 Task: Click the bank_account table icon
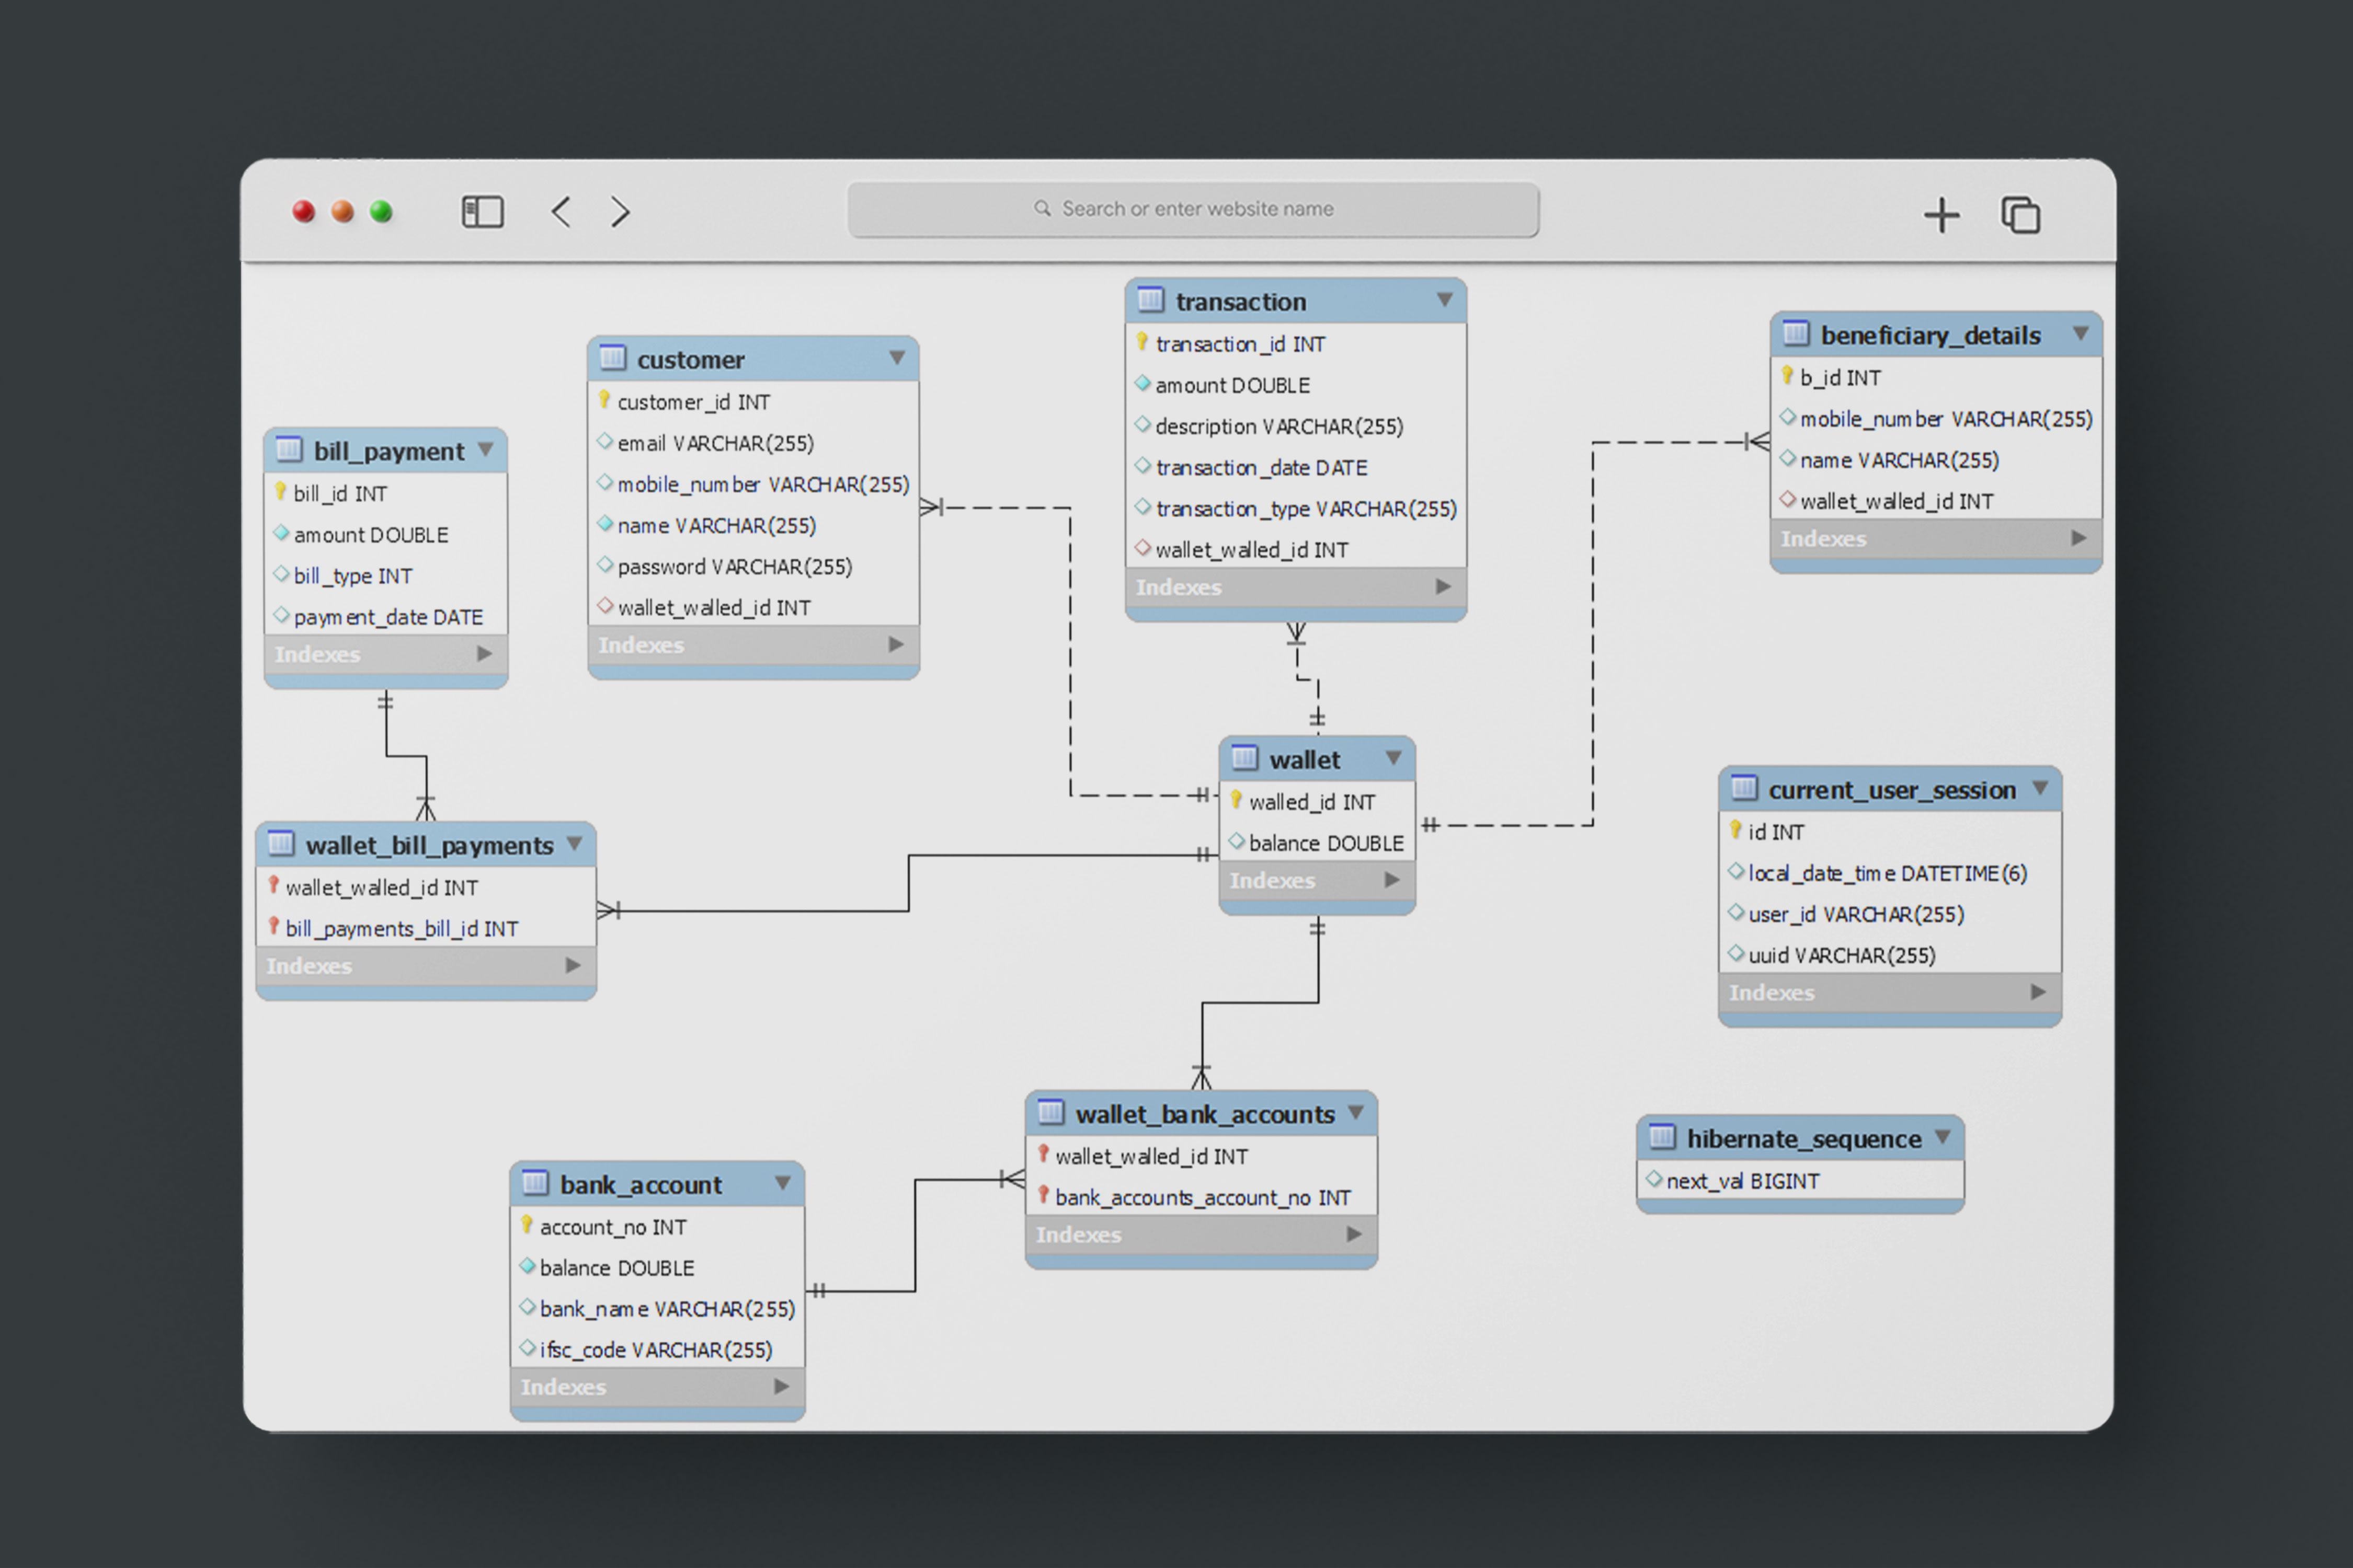pyautogui.click(x=535, y=1183)
